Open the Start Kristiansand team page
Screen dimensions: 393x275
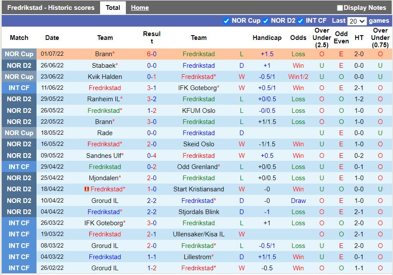coord(198,189)
